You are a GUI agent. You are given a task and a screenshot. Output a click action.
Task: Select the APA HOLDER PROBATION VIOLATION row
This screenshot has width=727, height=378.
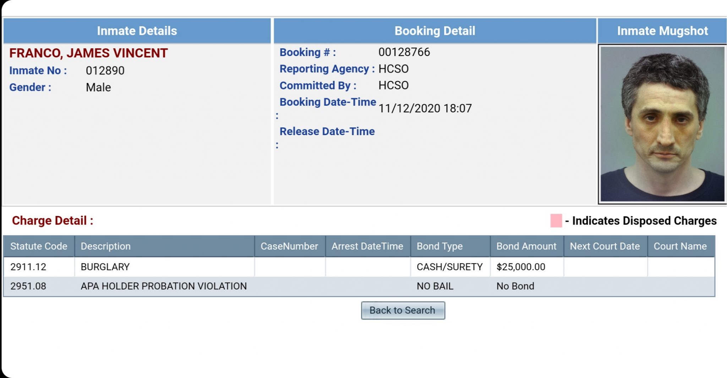(x=164, y=286)
